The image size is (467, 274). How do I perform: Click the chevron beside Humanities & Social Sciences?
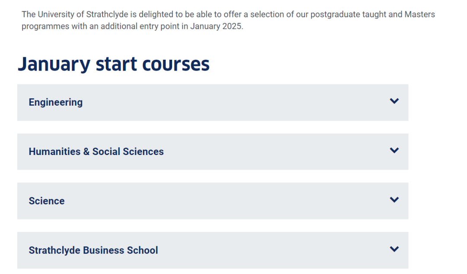(394, 151)
